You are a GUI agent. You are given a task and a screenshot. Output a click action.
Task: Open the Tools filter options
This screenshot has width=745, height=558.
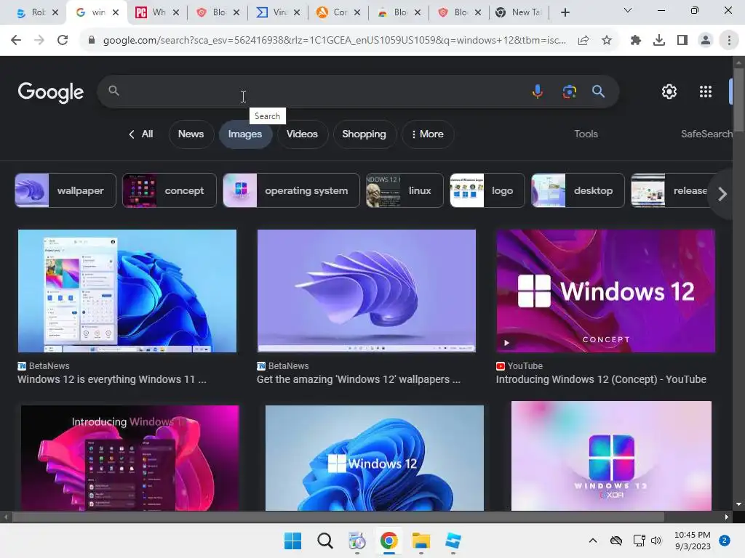point(586,134)
